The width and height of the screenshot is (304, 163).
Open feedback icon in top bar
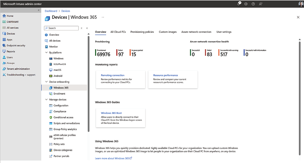coord(261,4)
